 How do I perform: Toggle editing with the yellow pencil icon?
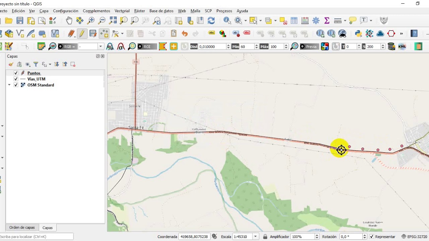(x=82, y=33)
